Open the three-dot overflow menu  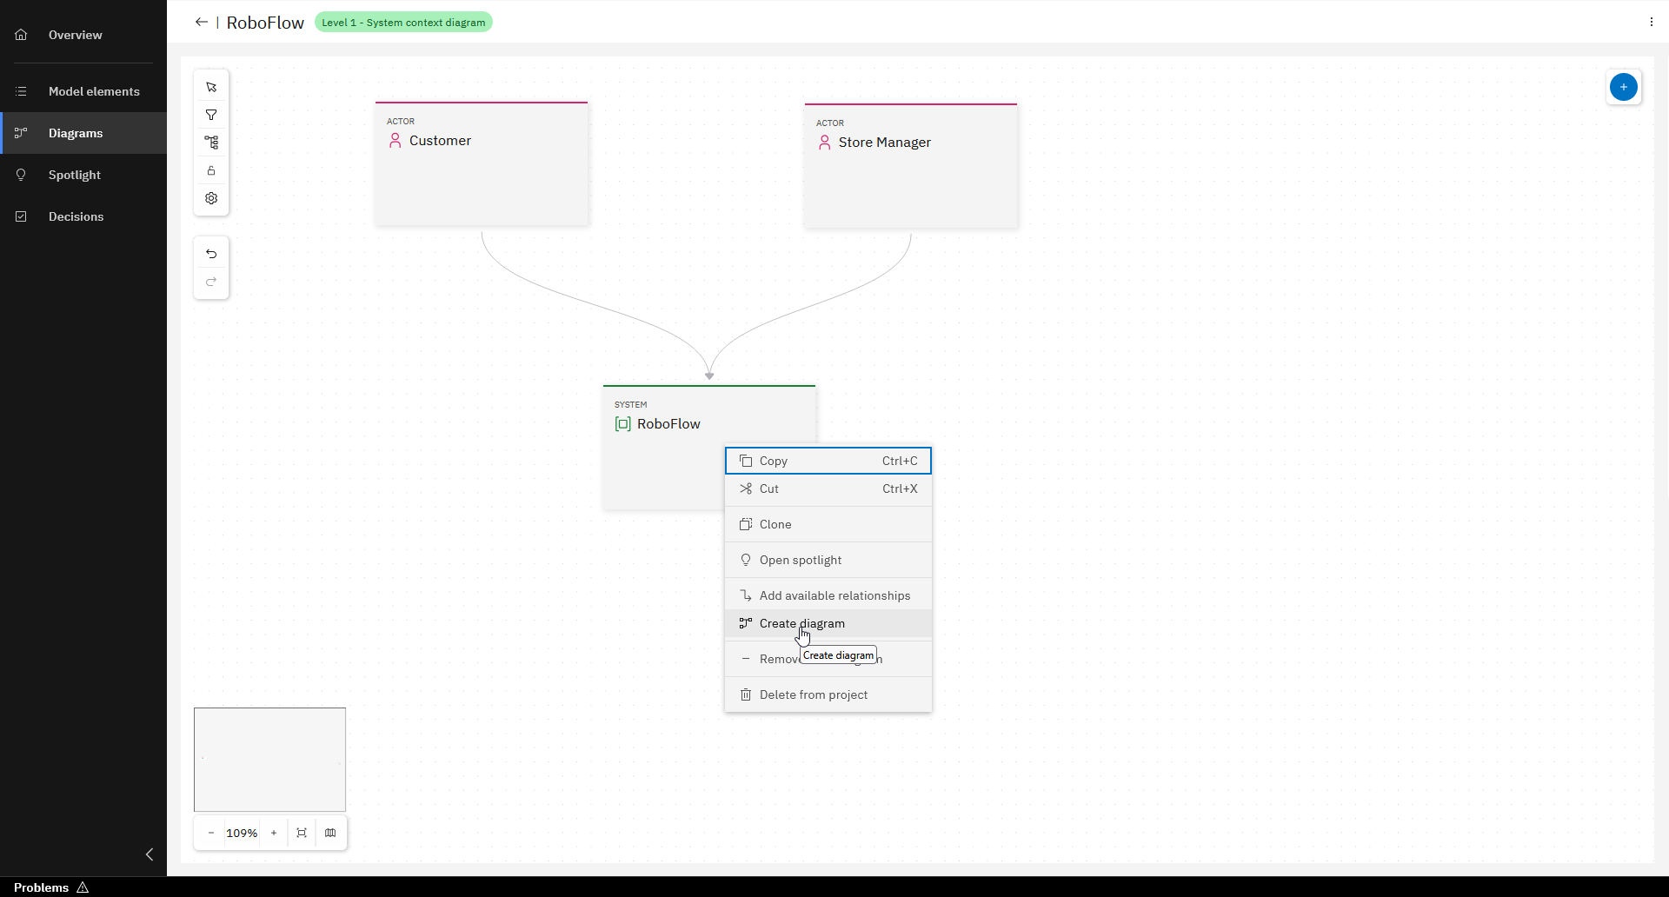tap(1650, 21)
